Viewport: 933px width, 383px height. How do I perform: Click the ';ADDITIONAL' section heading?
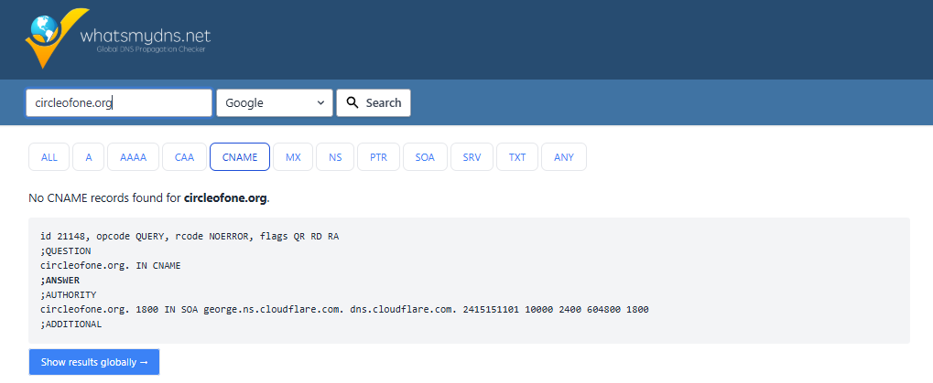71,324
